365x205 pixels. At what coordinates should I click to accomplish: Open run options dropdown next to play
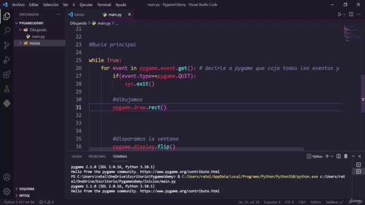344,14
